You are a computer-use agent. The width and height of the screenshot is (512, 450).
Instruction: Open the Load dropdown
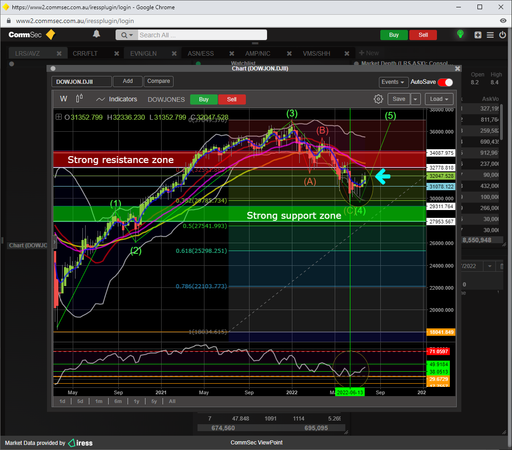tap(439, 99)
